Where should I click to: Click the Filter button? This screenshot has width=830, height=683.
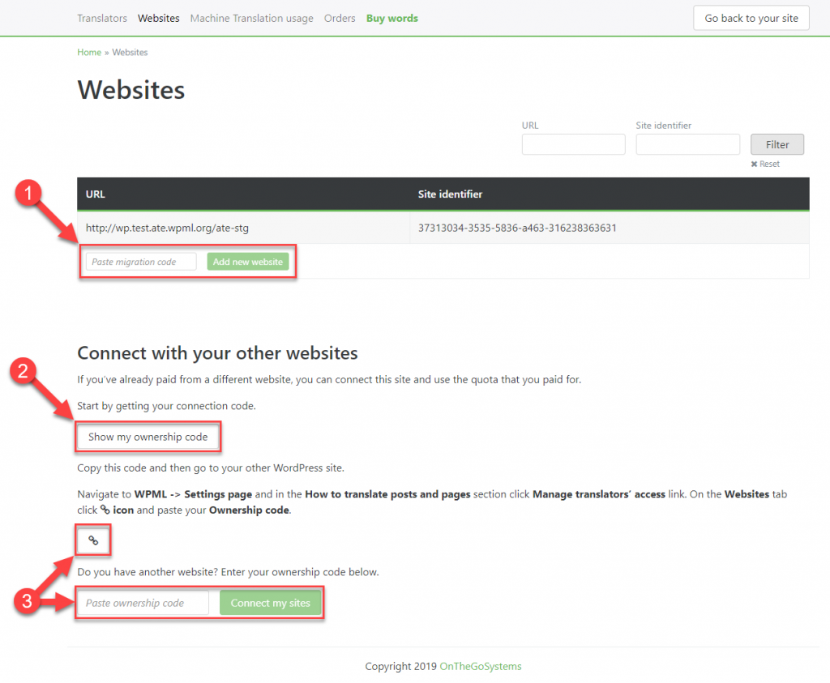[x=777, y=144]
